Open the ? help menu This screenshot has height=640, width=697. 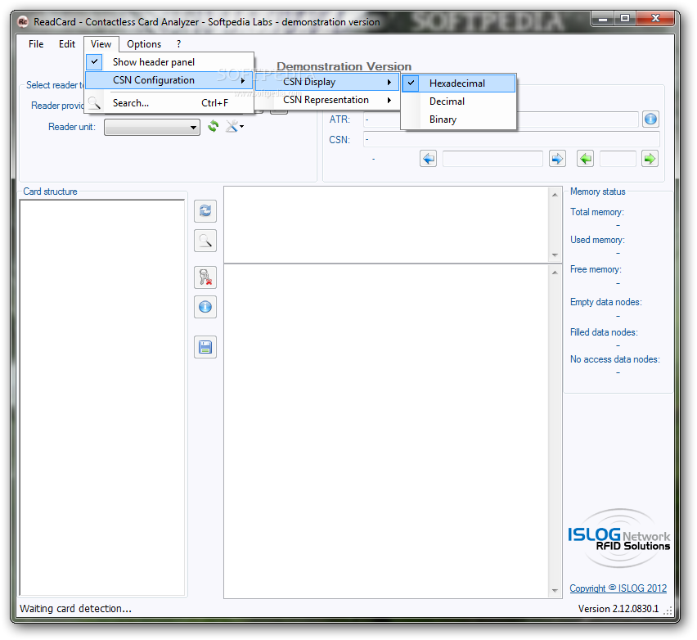pyautogui.click(x=178, y=44)
